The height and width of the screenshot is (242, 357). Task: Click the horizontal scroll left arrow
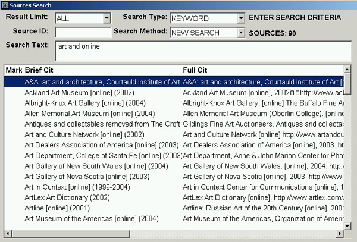click(x=8, y=233)
